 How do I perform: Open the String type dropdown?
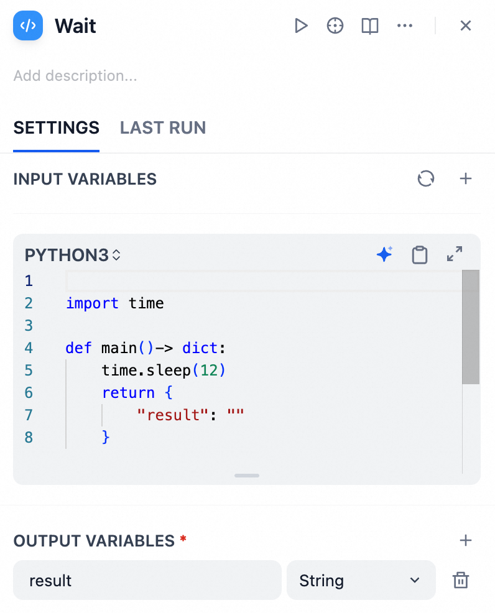pyautogui.click(x=361, y=580)
